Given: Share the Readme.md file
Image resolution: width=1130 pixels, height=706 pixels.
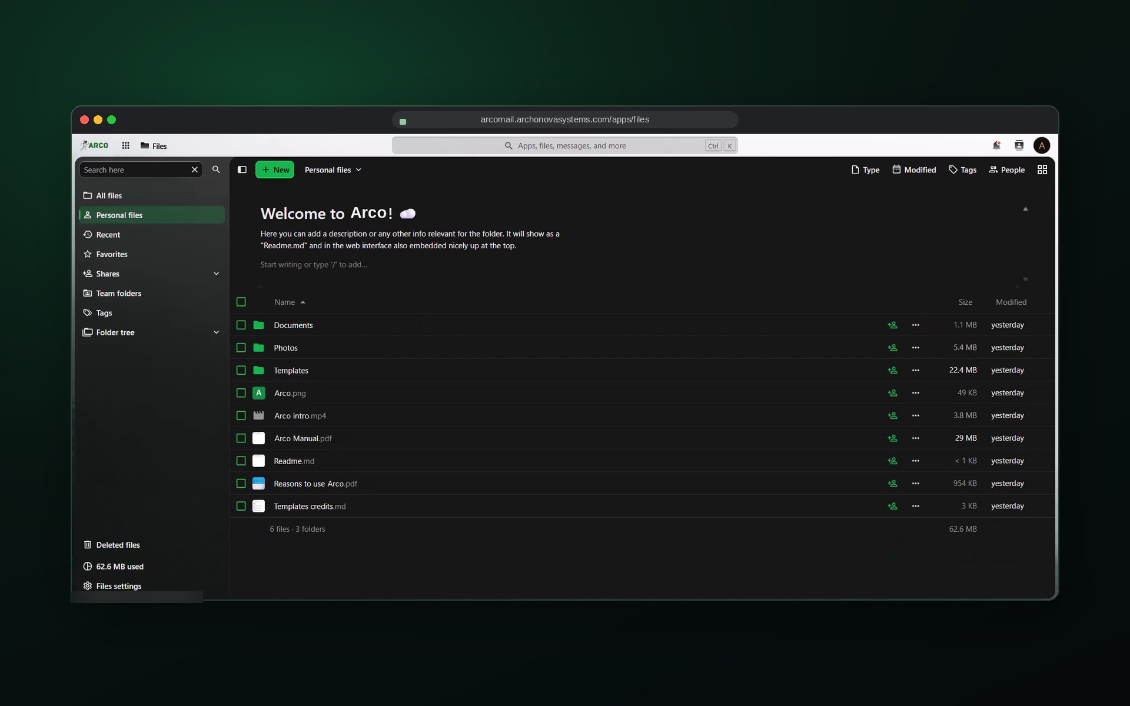Looking at the screenshot, I should pos(892,461).
